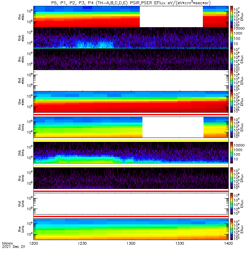Click the '2021 Dec 20' date label

(x=13, y=247)
